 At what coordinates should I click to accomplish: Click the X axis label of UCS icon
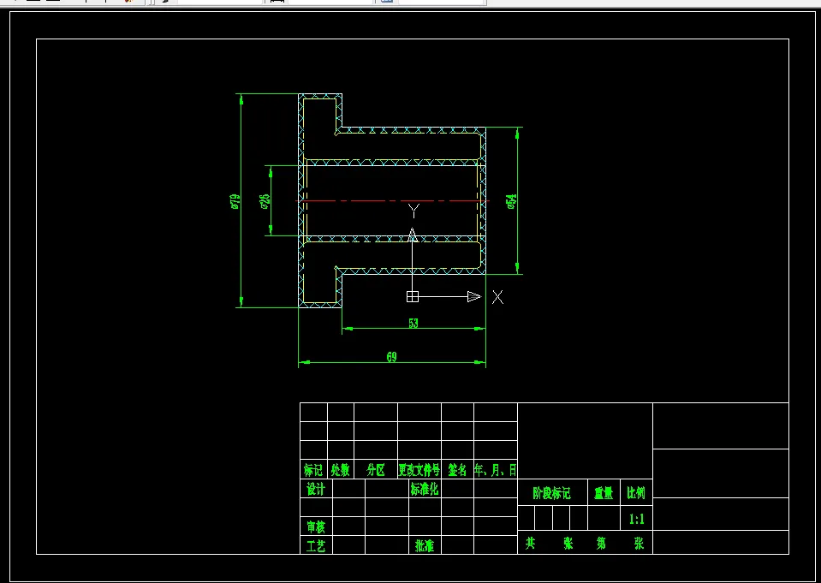(497, 298)
